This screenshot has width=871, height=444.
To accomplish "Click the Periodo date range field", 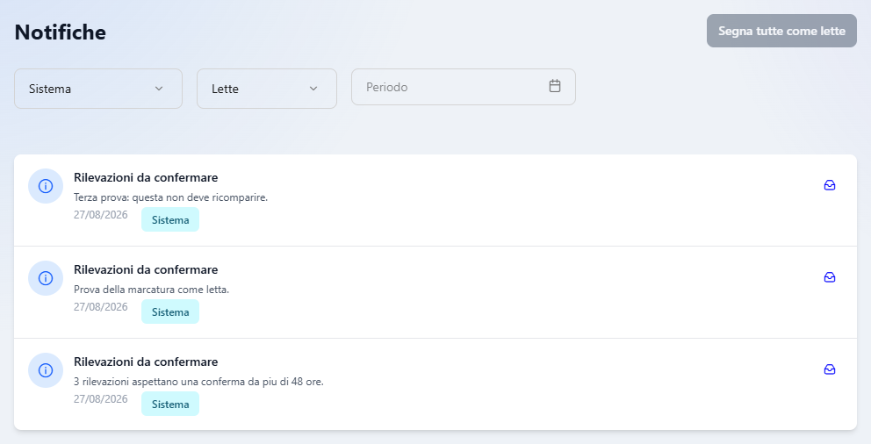I will 464,87.
